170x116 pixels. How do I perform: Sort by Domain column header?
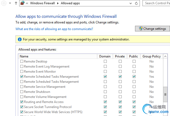pos(105,56)
